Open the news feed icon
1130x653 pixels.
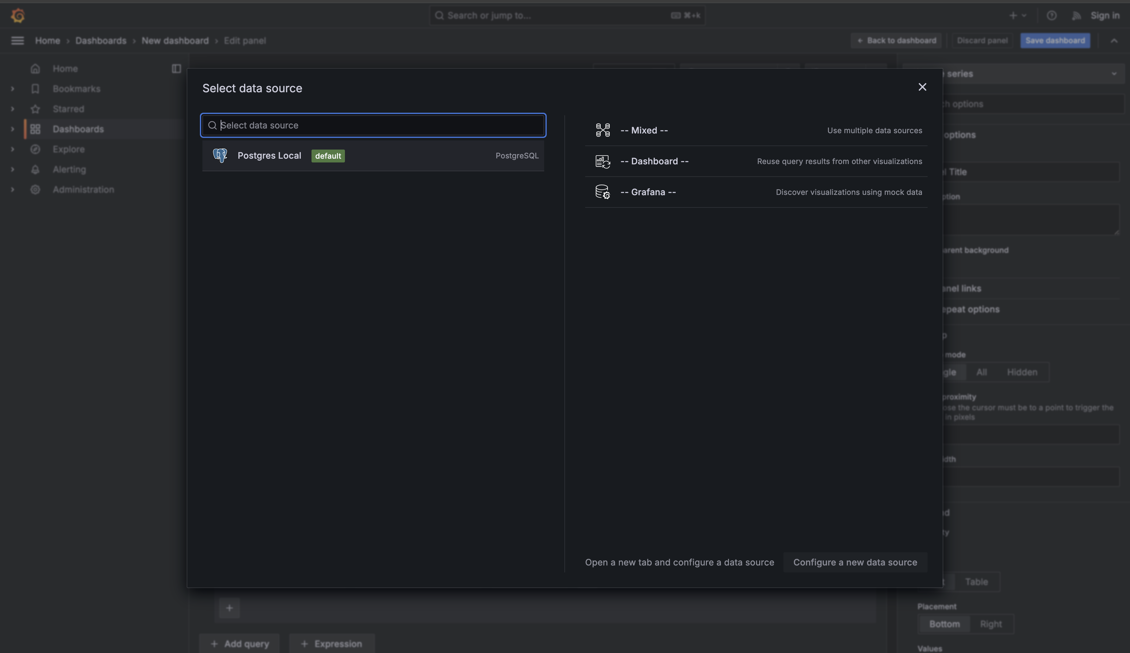click(1076, 16)
